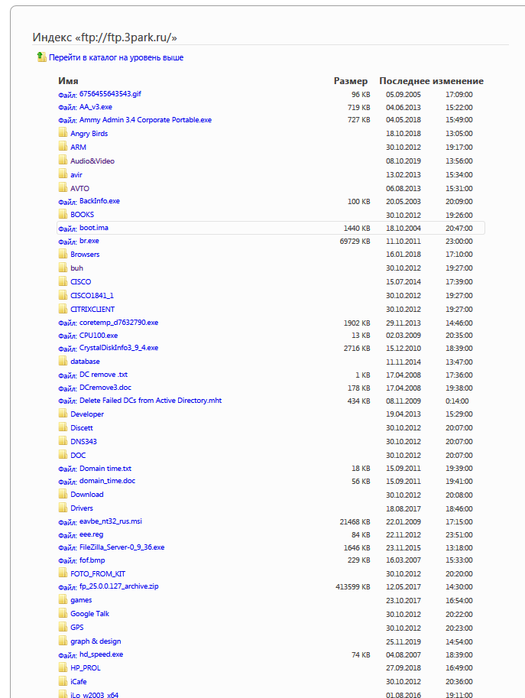Click the folder icon beside ARM

pyautogui.click(x=63, y=147)
